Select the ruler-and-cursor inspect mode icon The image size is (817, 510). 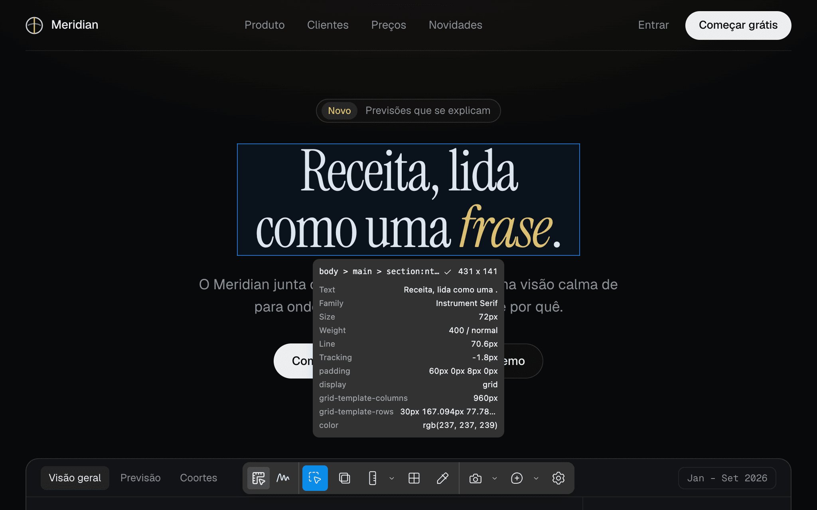pos(259,478)
